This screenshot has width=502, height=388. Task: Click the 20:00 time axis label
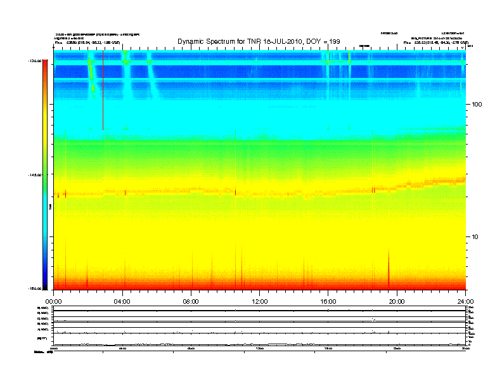coord(397,302)
